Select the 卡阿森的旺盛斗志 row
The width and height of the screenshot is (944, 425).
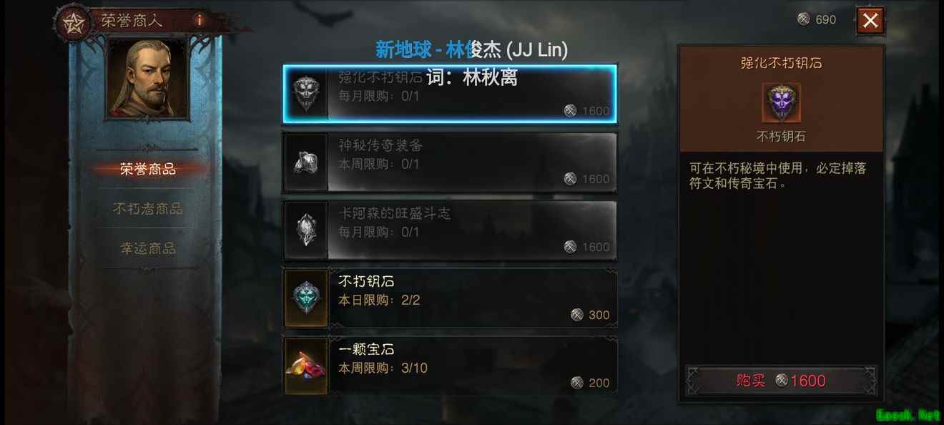(x=451, y=230)
